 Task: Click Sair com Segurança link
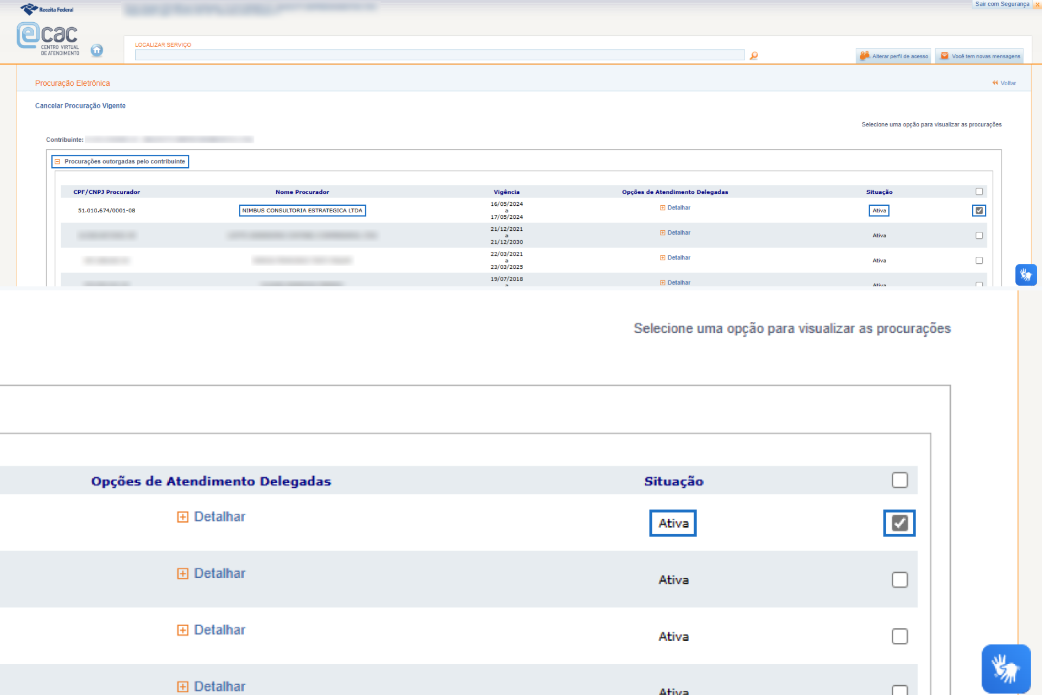[x=1001, y=4]
